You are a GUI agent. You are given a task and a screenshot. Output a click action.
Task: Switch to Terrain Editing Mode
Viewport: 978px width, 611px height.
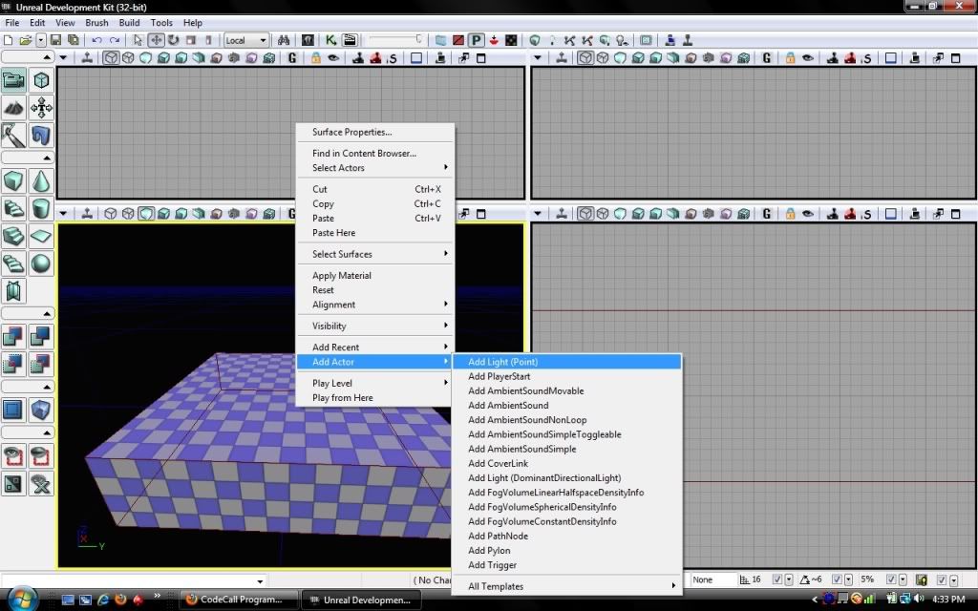pyautogui.click(x=13, y=108)
